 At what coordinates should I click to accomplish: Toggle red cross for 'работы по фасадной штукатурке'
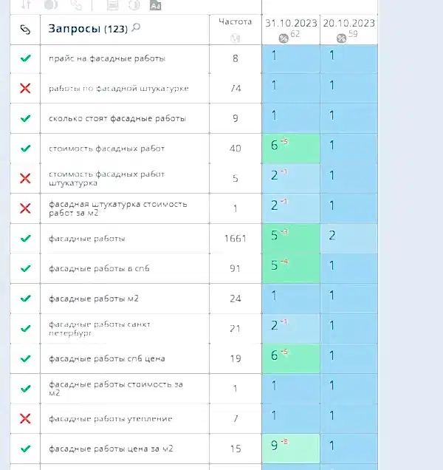pyautogui.click(x=25, y=89)
